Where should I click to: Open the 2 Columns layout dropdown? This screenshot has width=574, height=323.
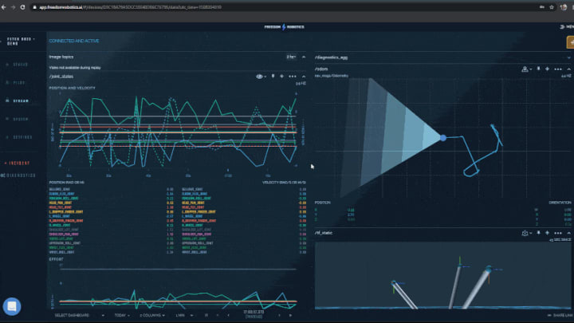[x=152, y=315]
